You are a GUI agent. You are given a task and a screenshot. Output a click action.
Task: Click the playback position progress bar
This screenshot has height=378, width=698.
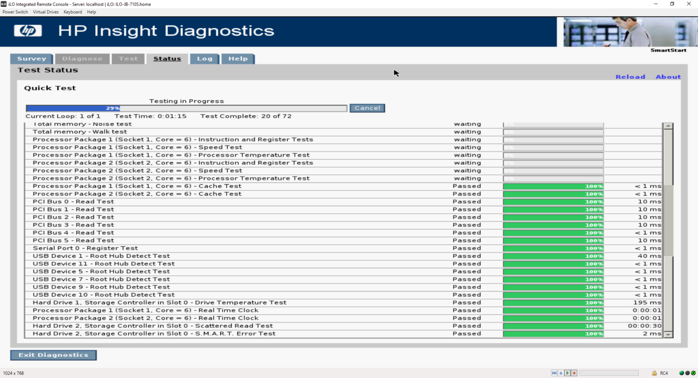tap(609, 373)
